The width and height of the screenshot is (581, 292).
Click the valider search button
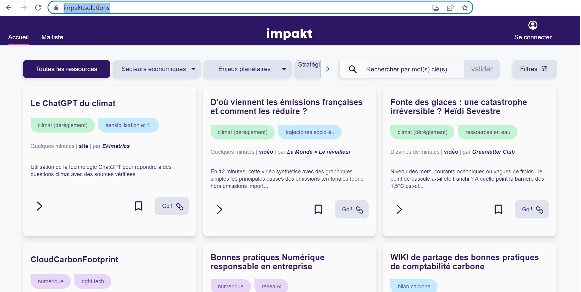pos(482,69)
